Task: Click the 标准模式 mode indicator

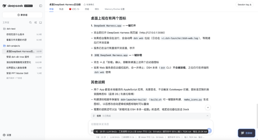Action: click(x=89, y=4)
